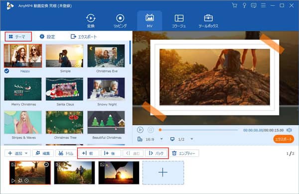This screenshot has height=194, width=299.
Task: Click the AnyMP4 app logo
Action: tap(10, 6)
